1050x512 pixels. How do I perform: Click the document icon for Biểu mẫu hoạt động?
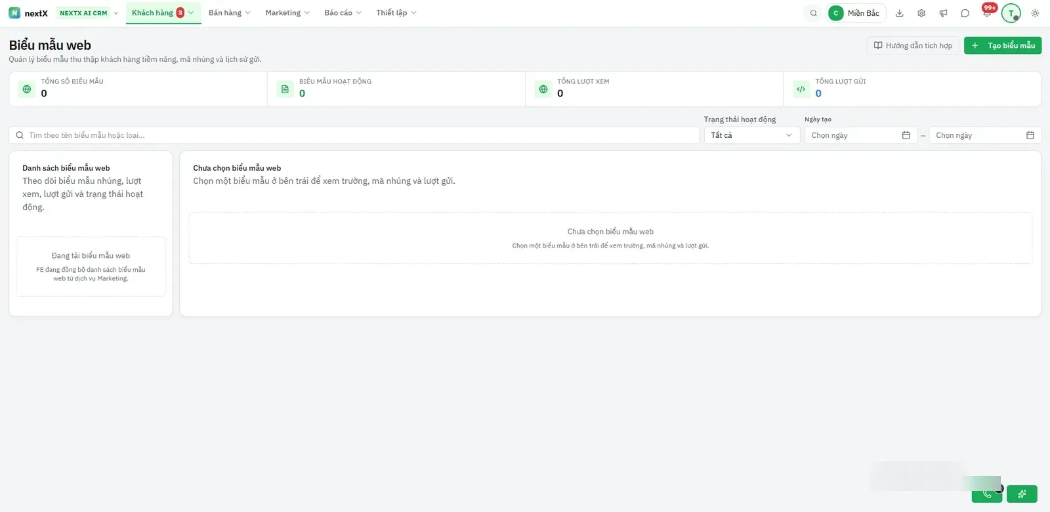point(285,89)
